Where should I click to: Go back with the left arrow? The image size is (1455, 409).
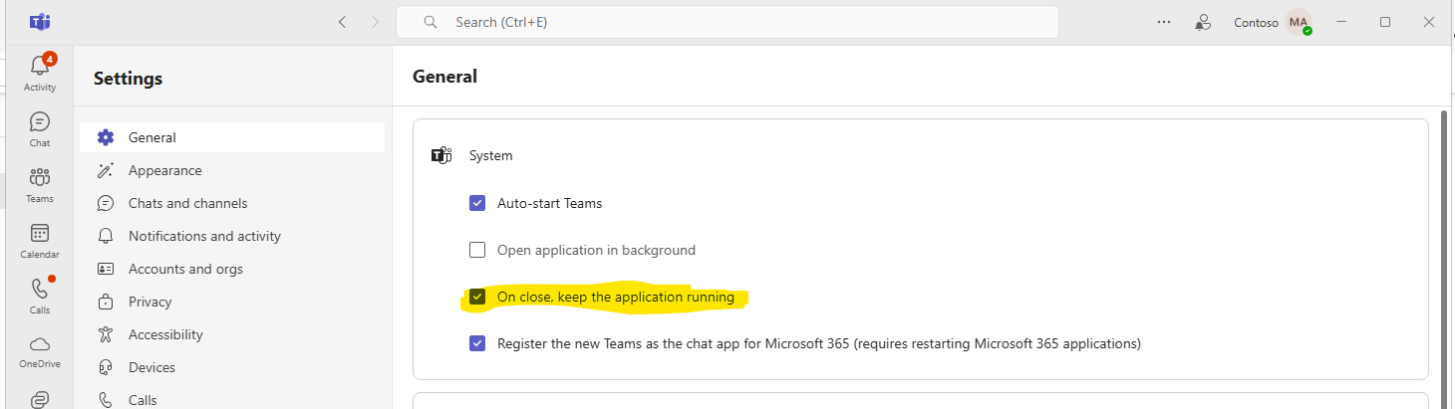click(x=342, y=22)
